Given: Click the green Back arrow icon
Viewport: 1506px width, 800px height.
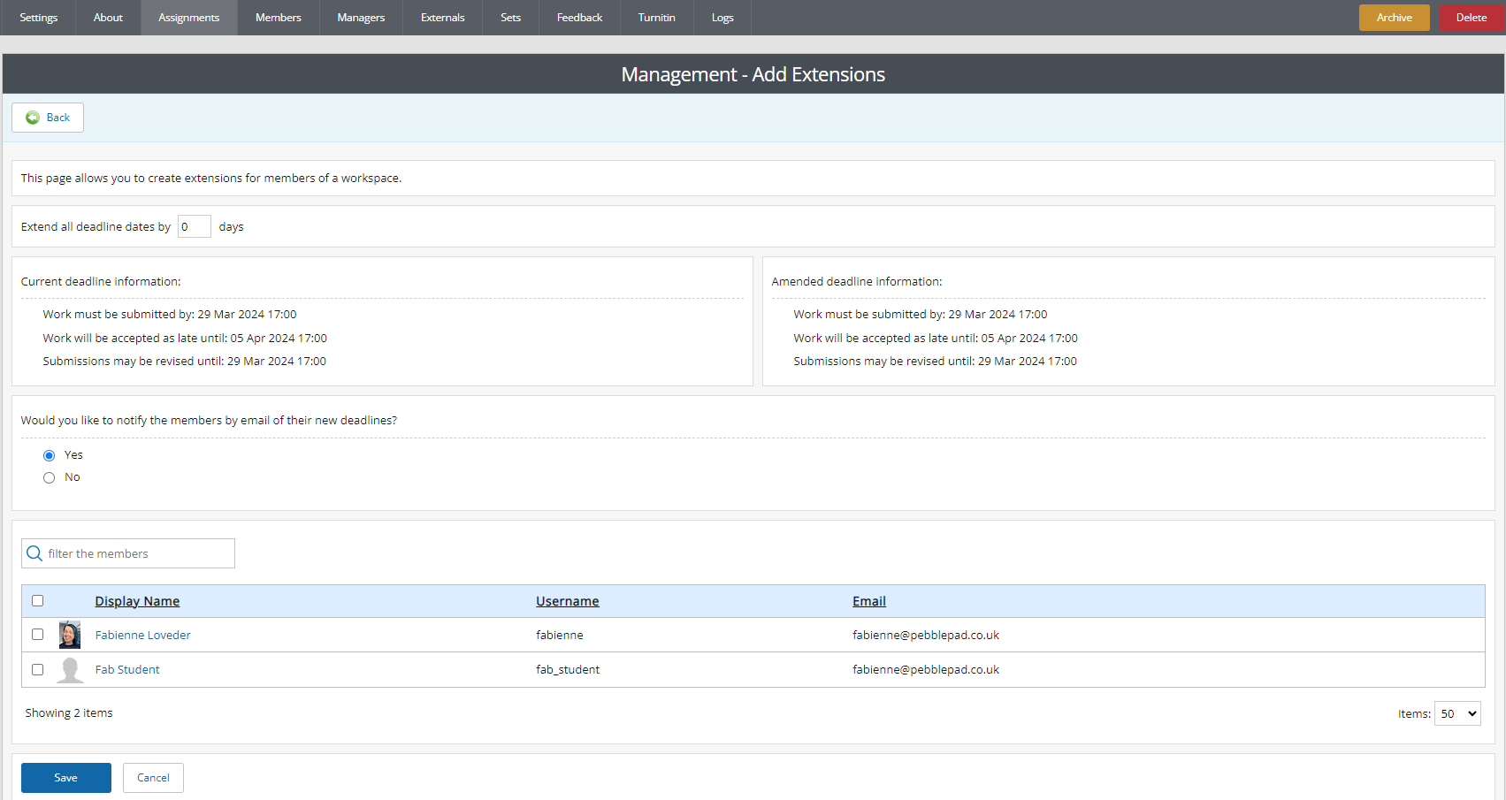Looking at the screenshot, I should click(x=33, y=117).
